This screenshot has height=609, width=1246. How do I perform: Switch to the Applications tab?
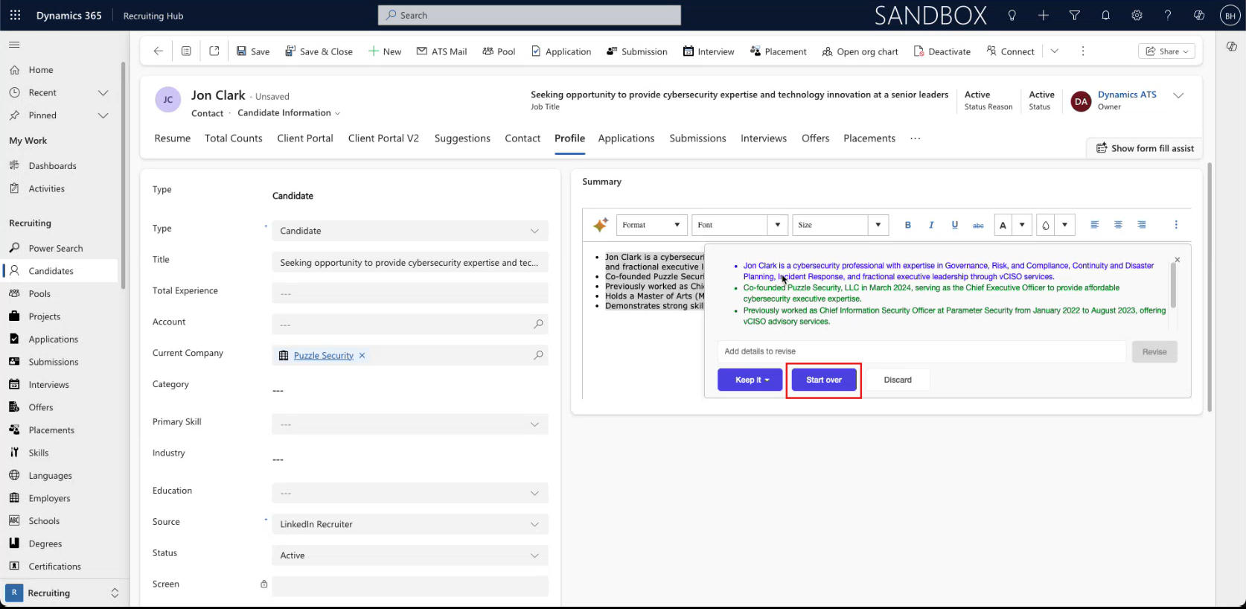pos(626,138)
